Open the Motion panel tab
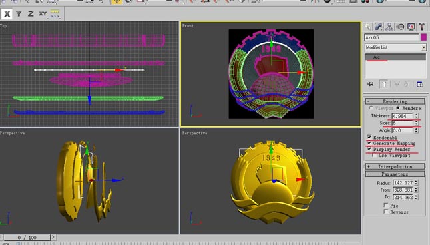 coord(401,27)
